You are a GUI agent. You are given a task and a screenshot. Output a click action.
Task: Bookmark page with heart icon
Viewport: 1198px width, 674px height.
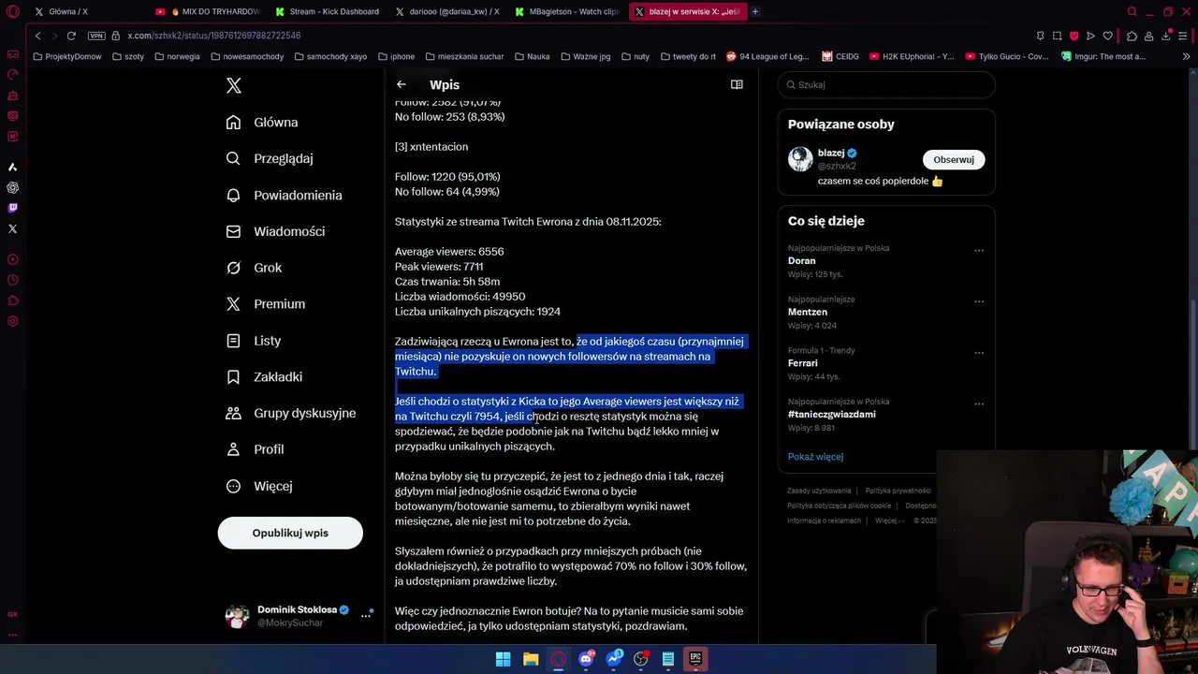(x=1108, y=36)
